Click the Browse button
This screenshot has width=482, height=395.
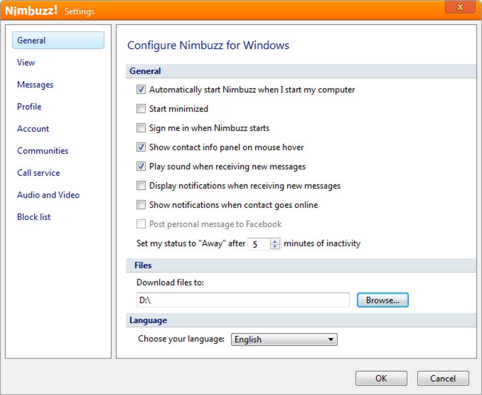click(382, 300)
